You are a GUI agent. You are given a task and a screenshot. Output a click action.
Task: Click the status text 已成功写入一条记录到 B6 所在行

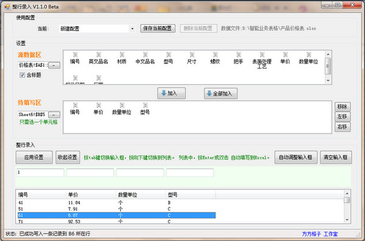click(55, 234)
